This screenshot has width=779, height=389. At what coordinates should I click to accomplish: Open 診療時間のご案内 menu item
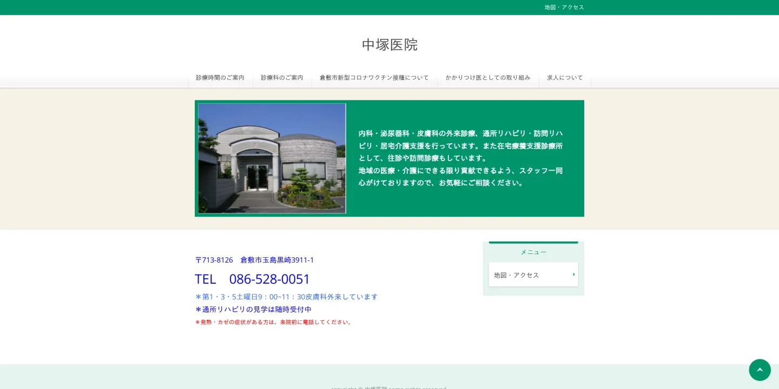coord(220,78)
